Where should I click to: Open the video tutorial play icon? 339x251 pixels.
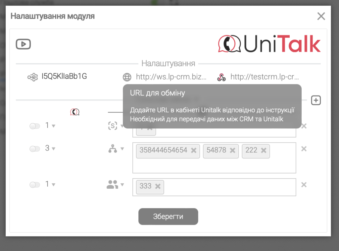[x=23, y=44]
